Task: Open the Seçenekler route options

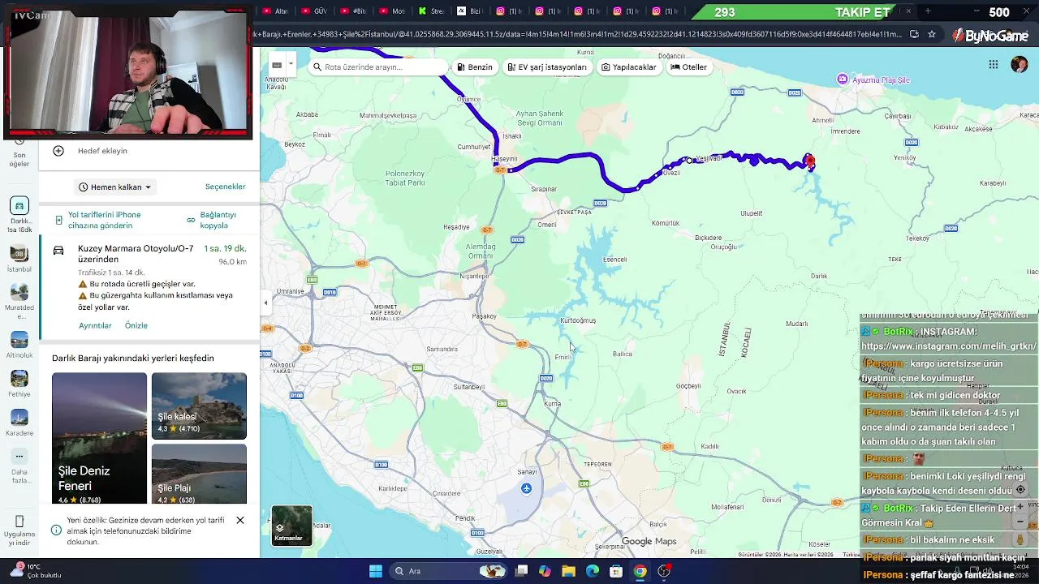Action: point(225,187)
